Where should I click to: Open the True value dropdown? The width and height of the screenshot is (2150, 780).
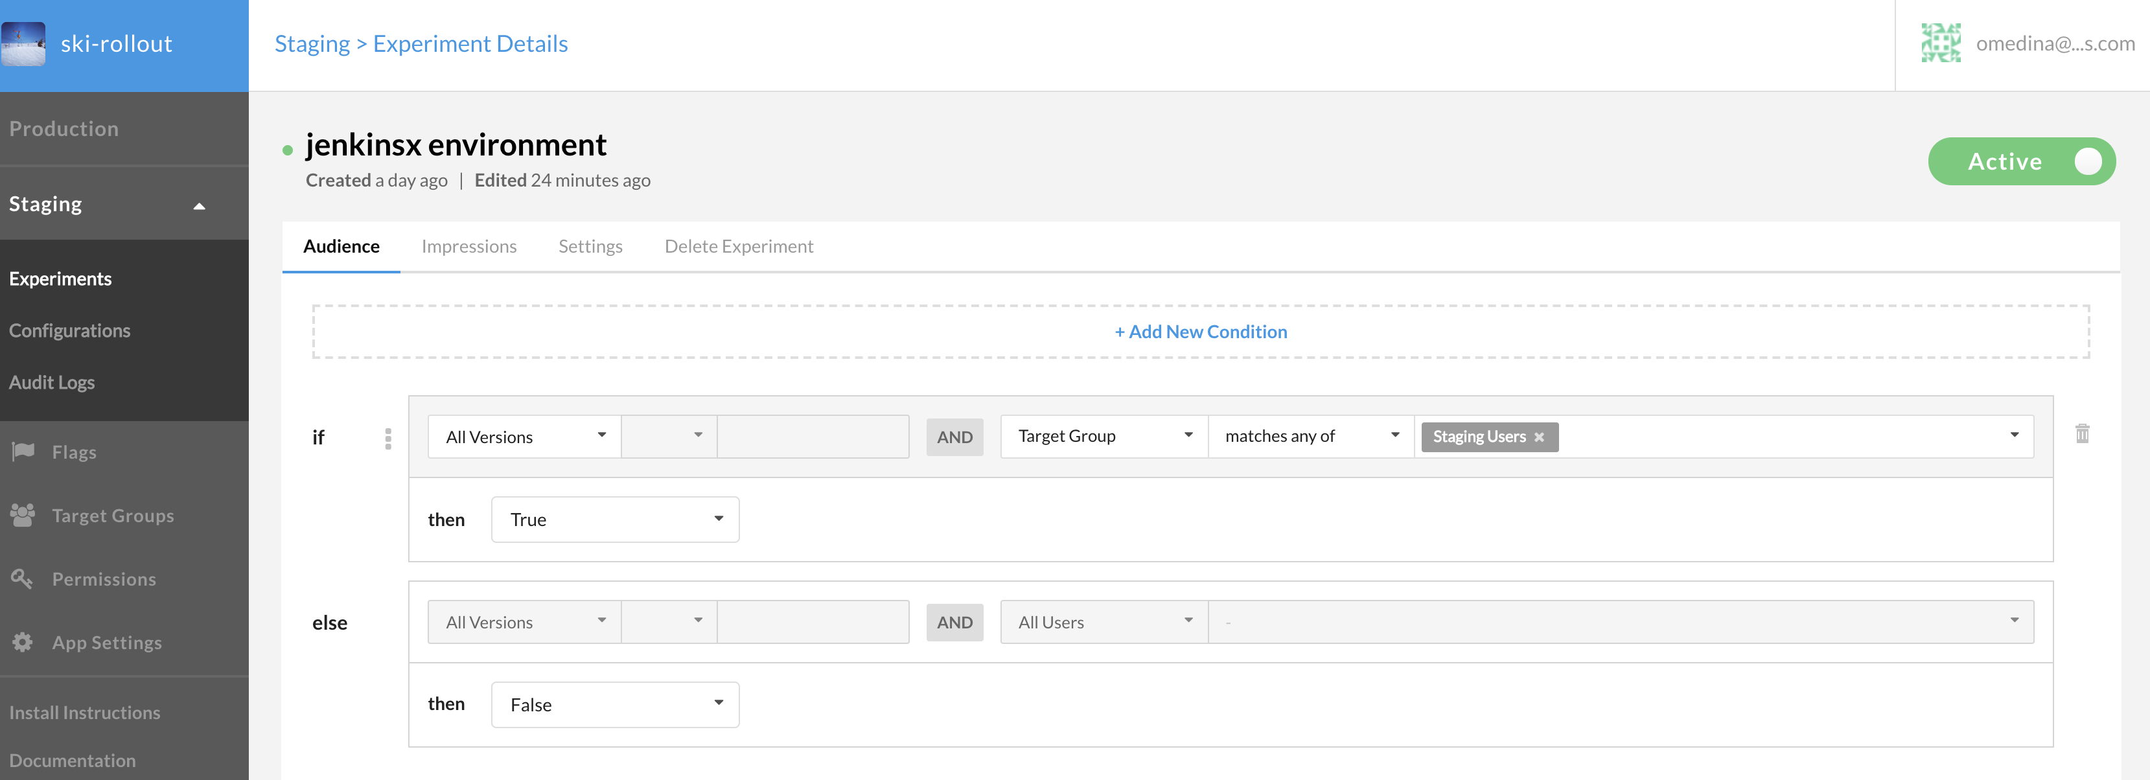coord(615,520)
